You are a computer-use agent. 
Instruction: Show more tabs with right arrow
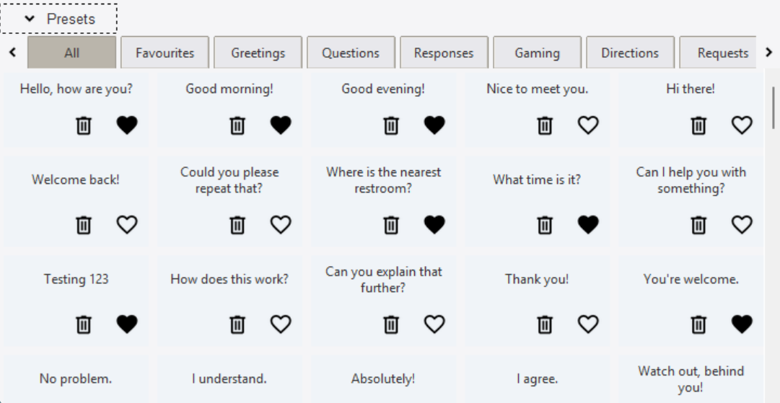tap(769, 52)
